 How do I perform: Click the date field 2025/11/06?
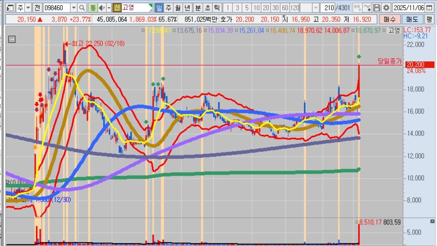[409, 8]
